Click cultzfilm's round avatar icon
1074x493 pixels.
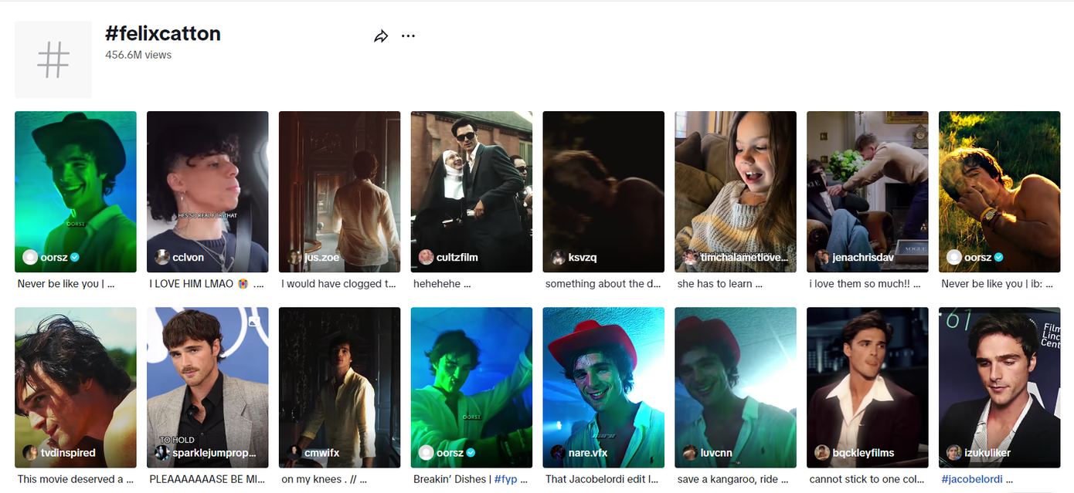[x=427, y=258]
